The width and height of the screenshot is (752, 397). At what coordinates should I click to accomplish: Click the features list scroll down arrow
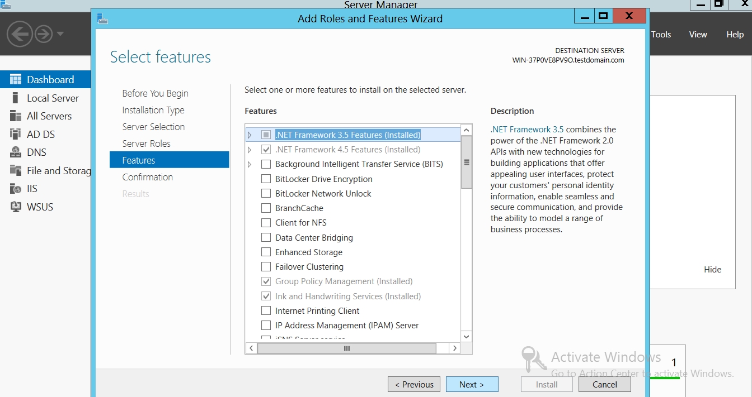(467, 336)
